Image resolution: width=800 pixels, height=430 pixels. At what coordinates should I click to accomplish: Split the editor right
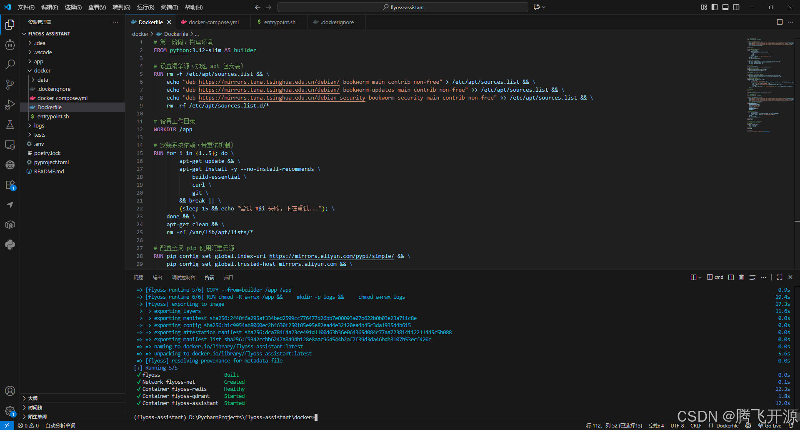click(x=780, y=22)
